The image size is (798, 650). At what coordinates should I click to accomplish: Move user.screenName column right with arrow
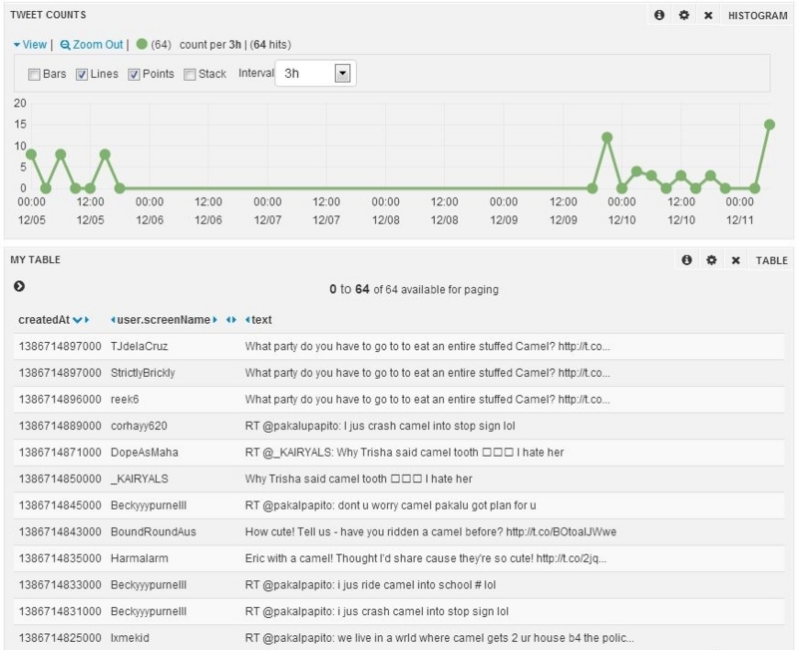pos(214,320)
